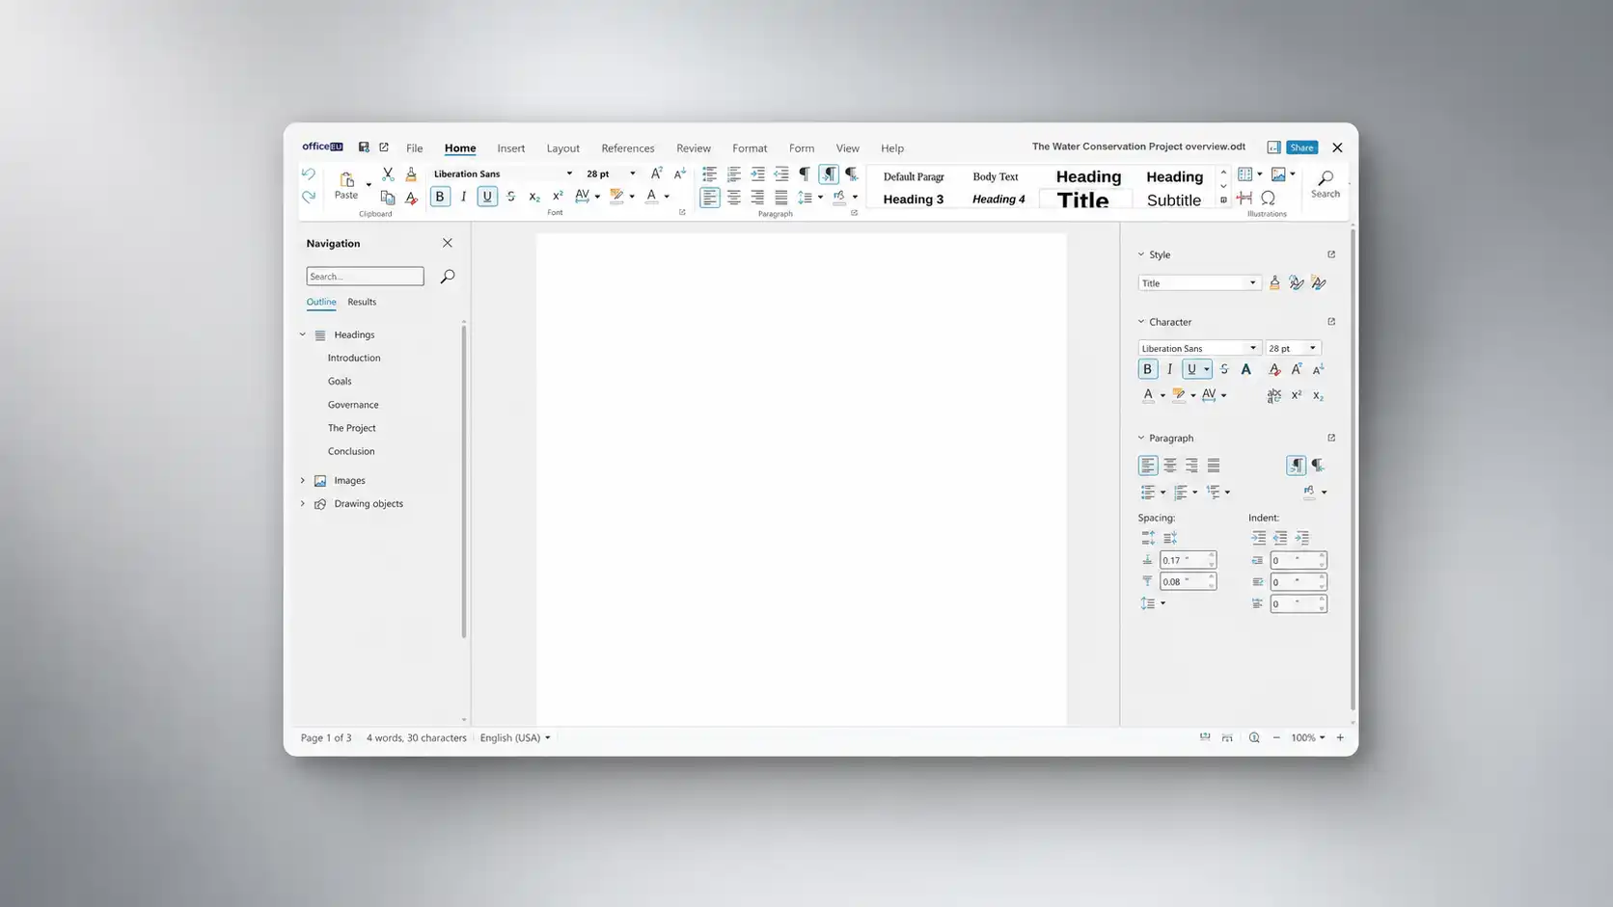Viewport: 1613px width, 907px height.
Task: Open highlighting color picker in ribbon
Action: pyautogui.click(x=632, y=197)
